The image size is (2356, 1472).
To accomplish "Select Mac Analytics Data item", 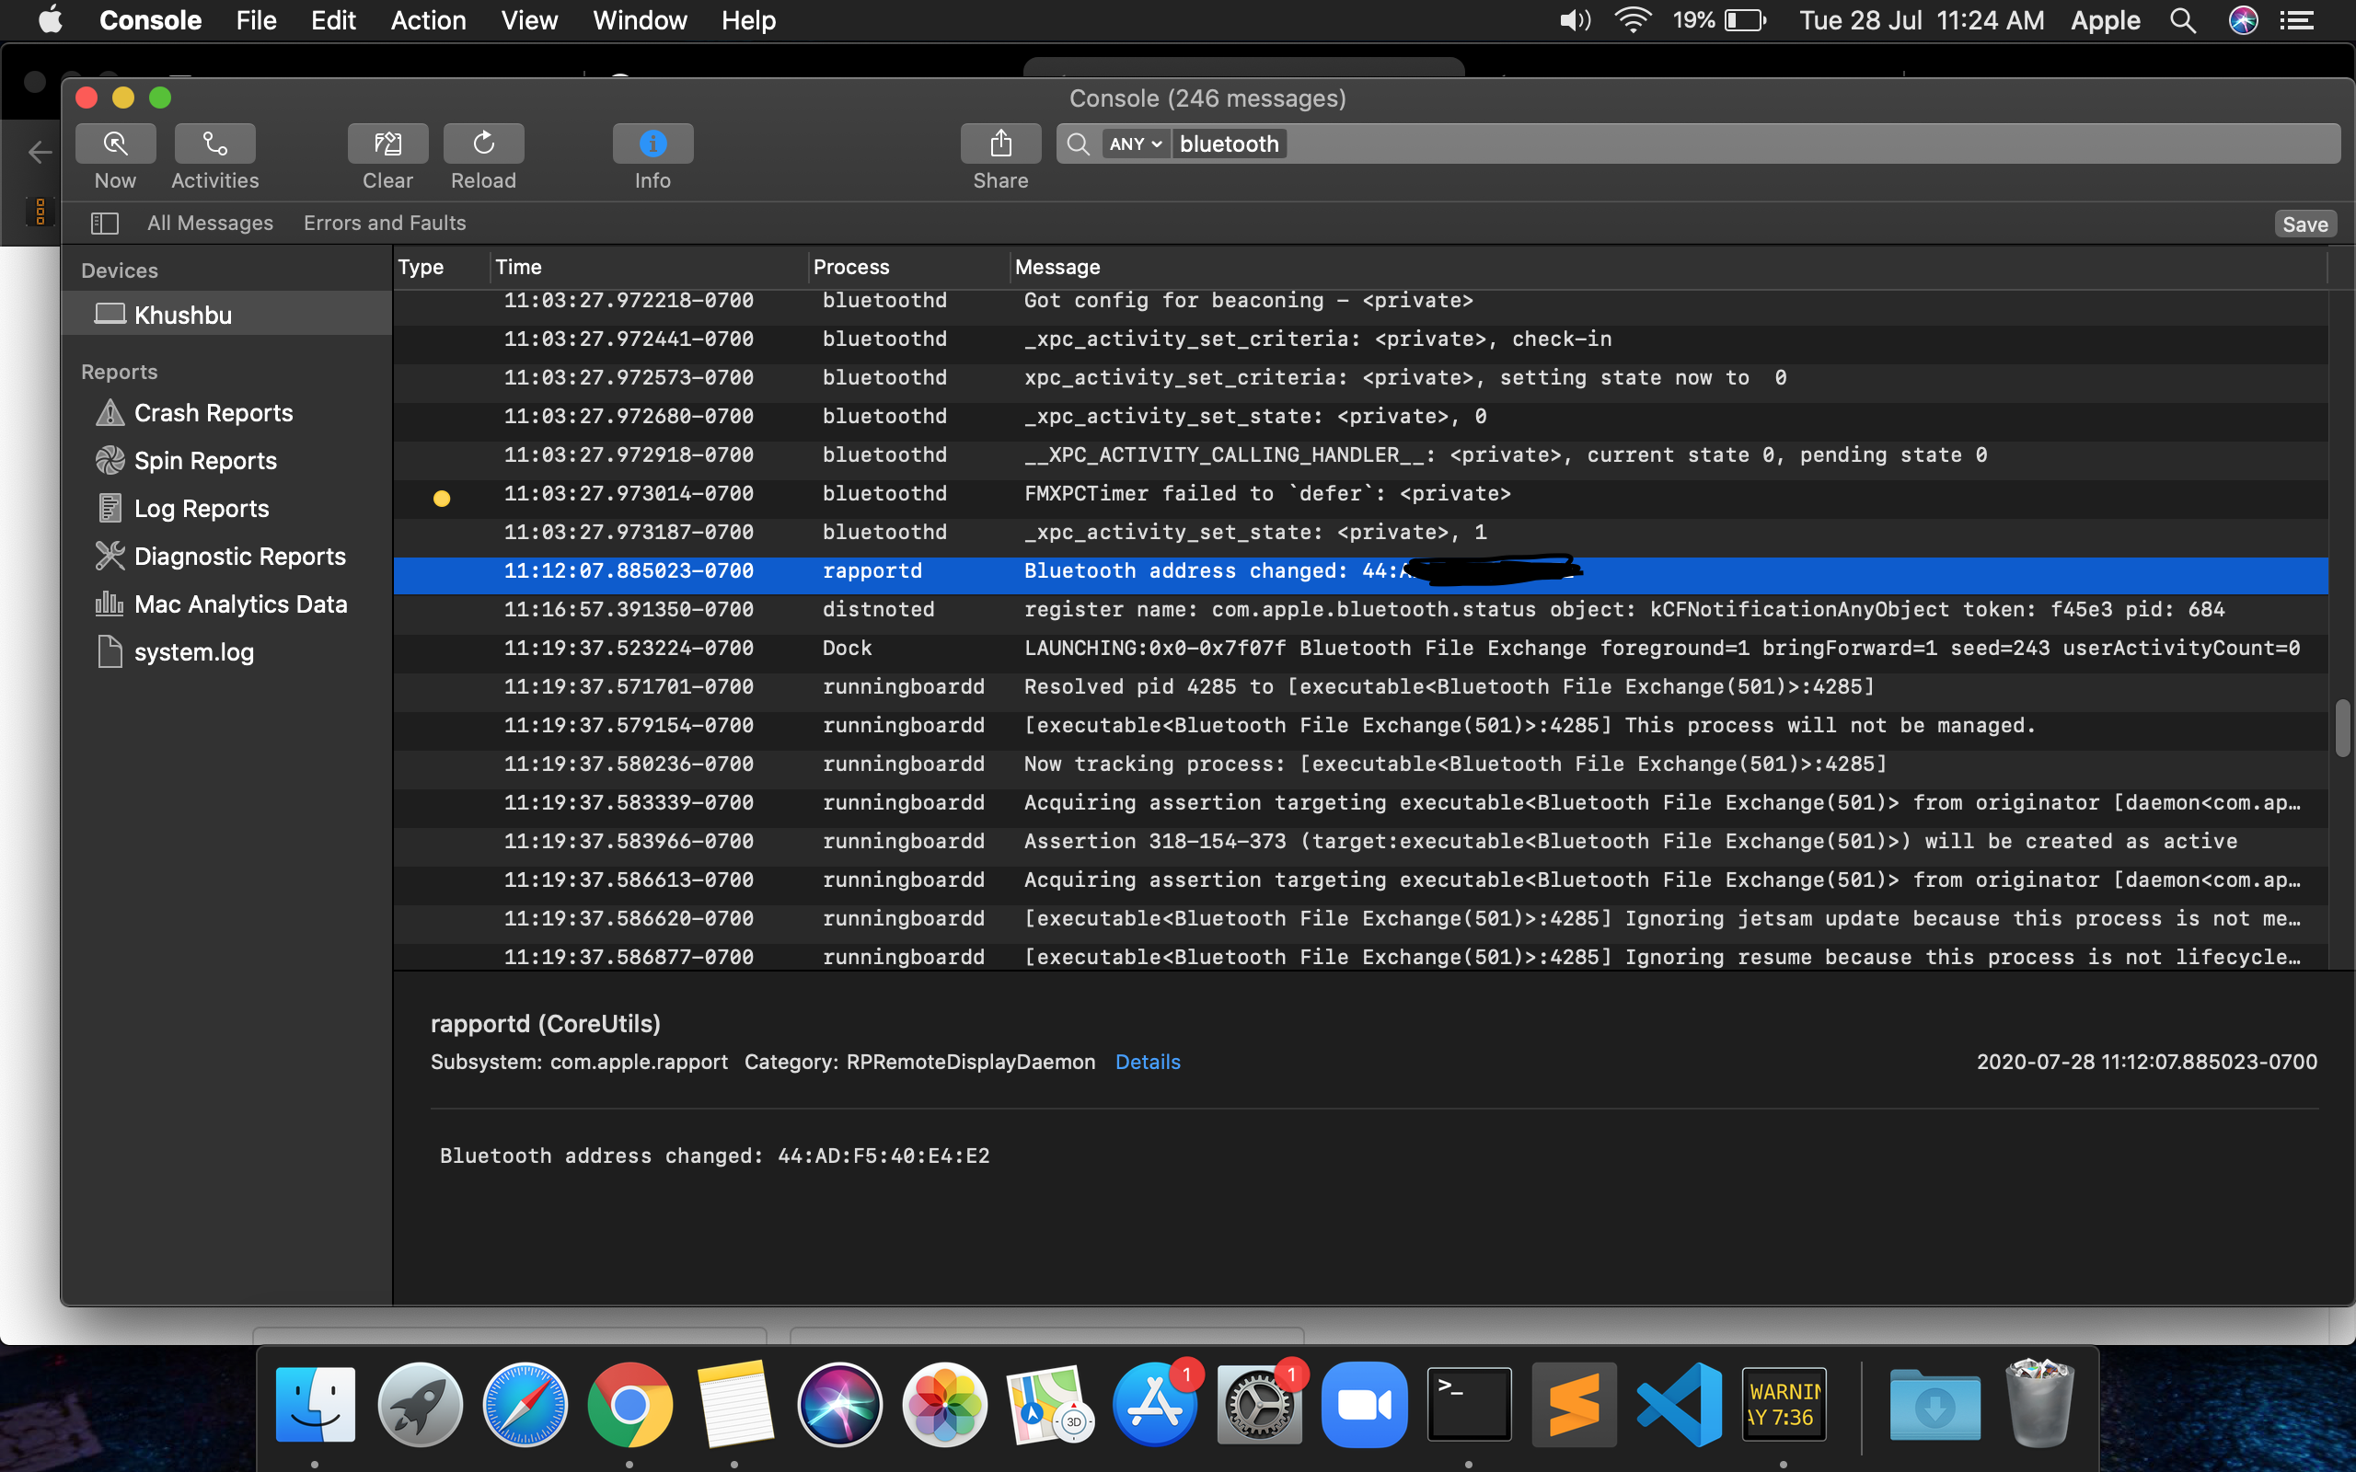I will [x=240, y=604].
